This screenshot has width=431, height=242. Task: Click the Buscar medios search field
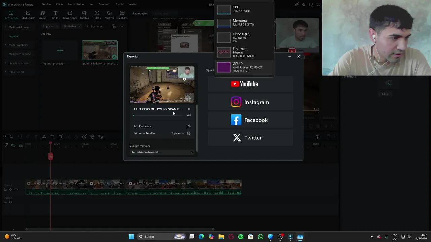tap(97, 26)
